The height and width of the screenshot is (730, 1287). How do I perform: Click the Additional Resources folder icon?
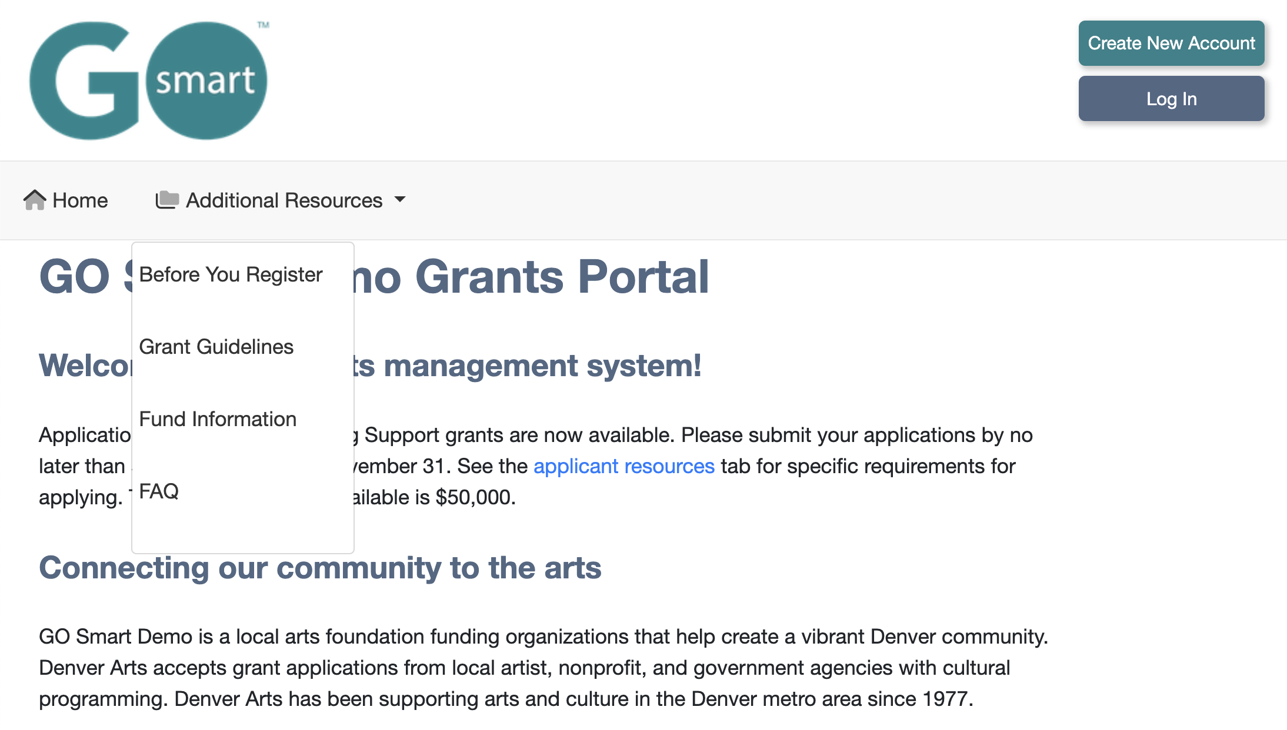167,200
